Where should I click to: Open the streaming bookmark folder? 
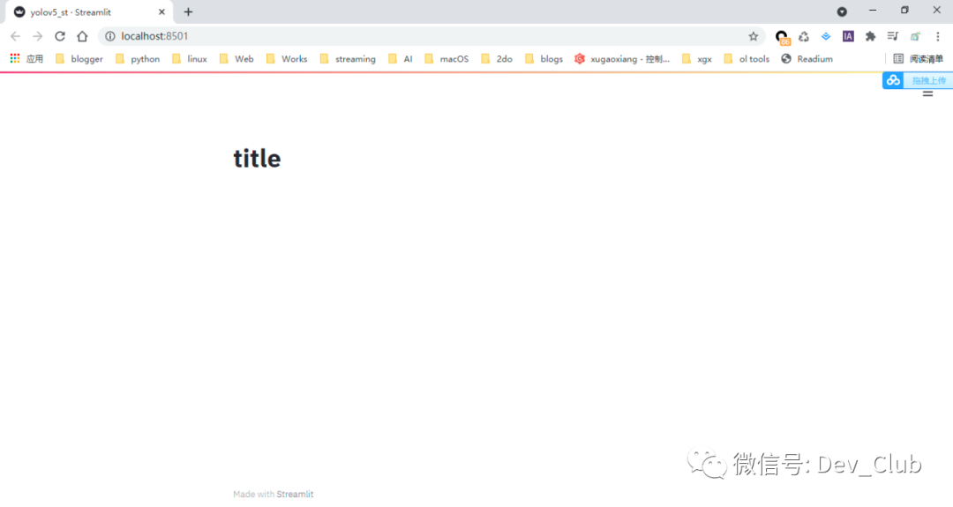(348, 59)
